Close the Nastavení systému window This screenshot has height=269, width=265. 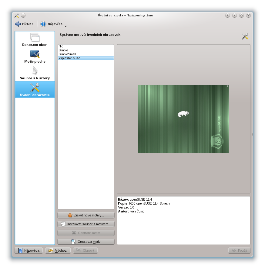(x=248, y=16)
